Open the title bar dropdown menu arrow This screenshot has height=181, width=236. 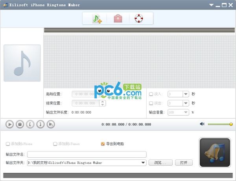(211, 5)
